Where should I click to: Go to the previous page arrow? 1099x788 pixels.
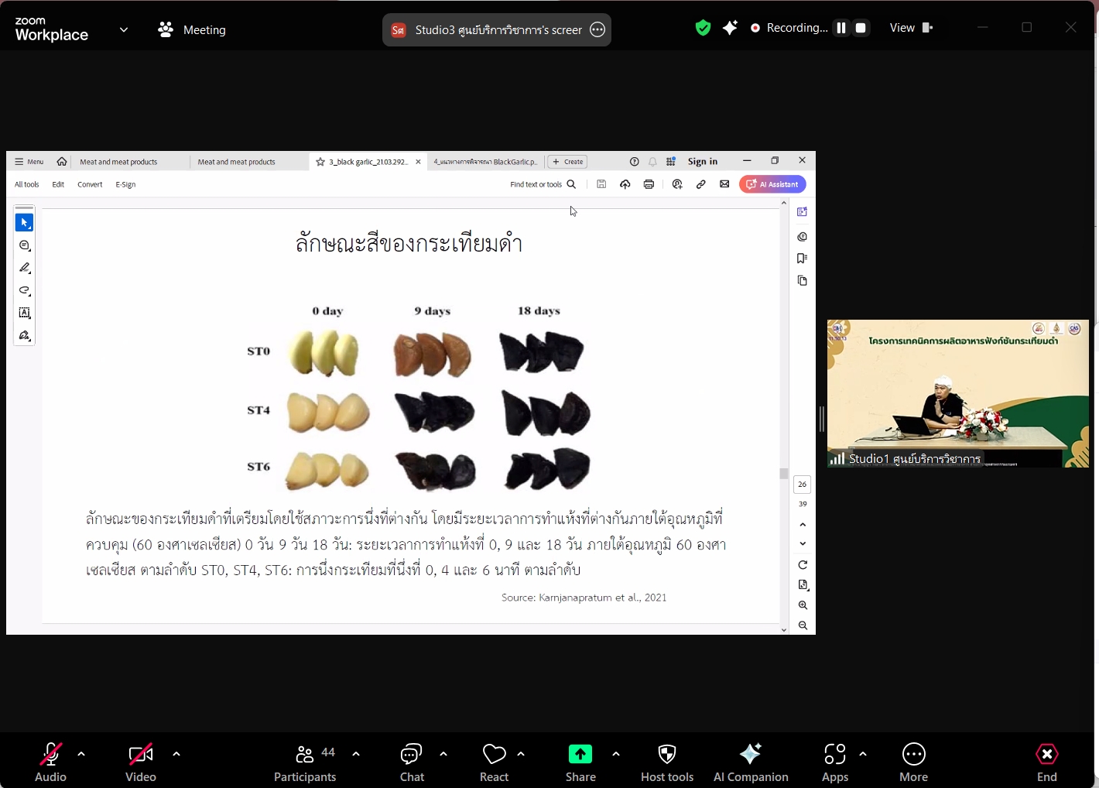(x=803, y=525)
